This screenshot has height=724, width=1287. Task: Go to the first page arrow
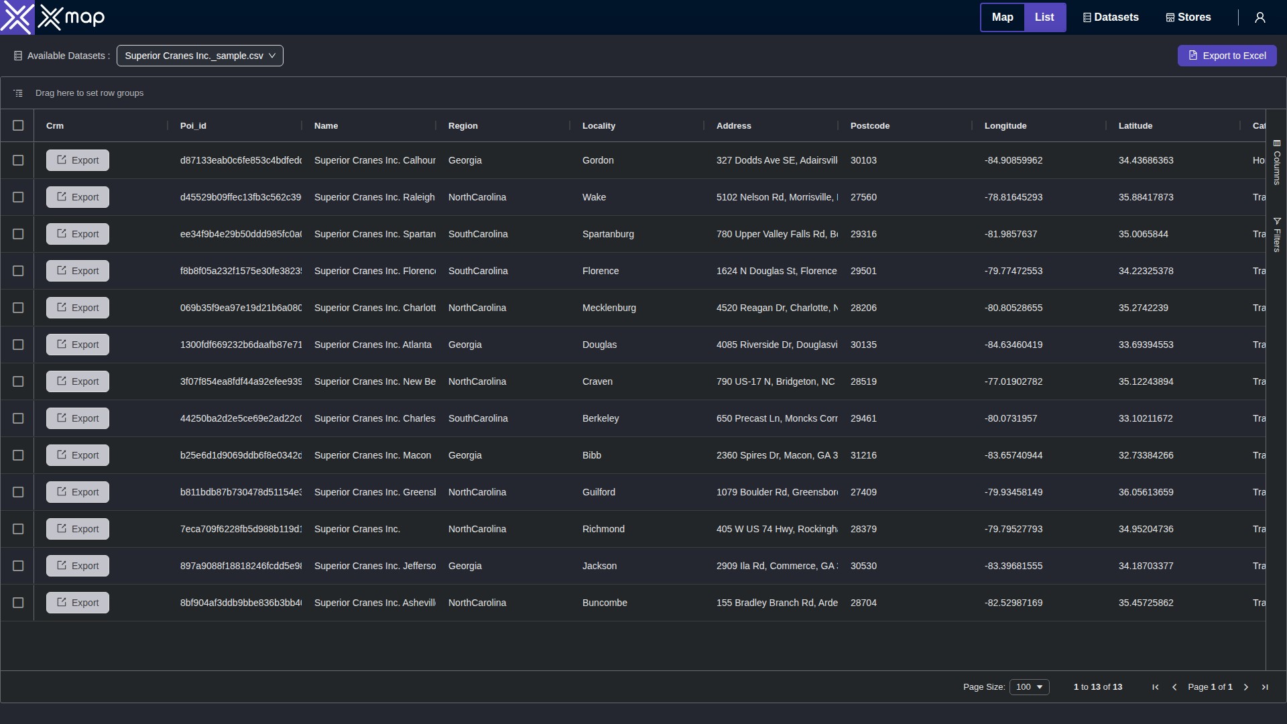tap(1156, 687)
